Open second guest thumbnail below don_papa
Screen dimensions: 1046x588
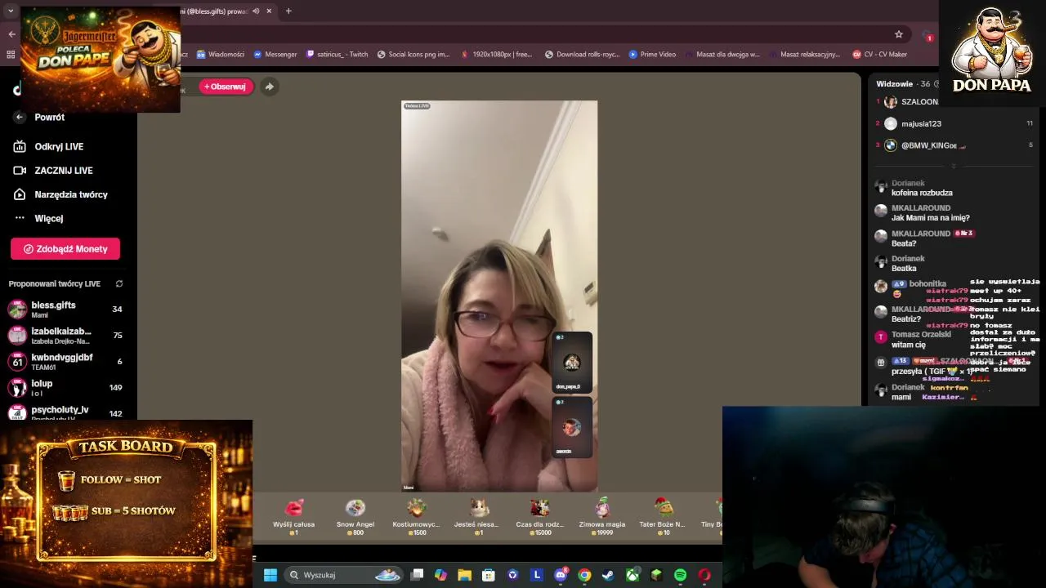[572, 427]
